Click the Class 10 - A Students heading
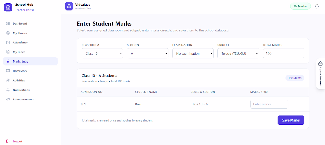Image resolution: width=325 pixels, height=145 pixels. 100,76
